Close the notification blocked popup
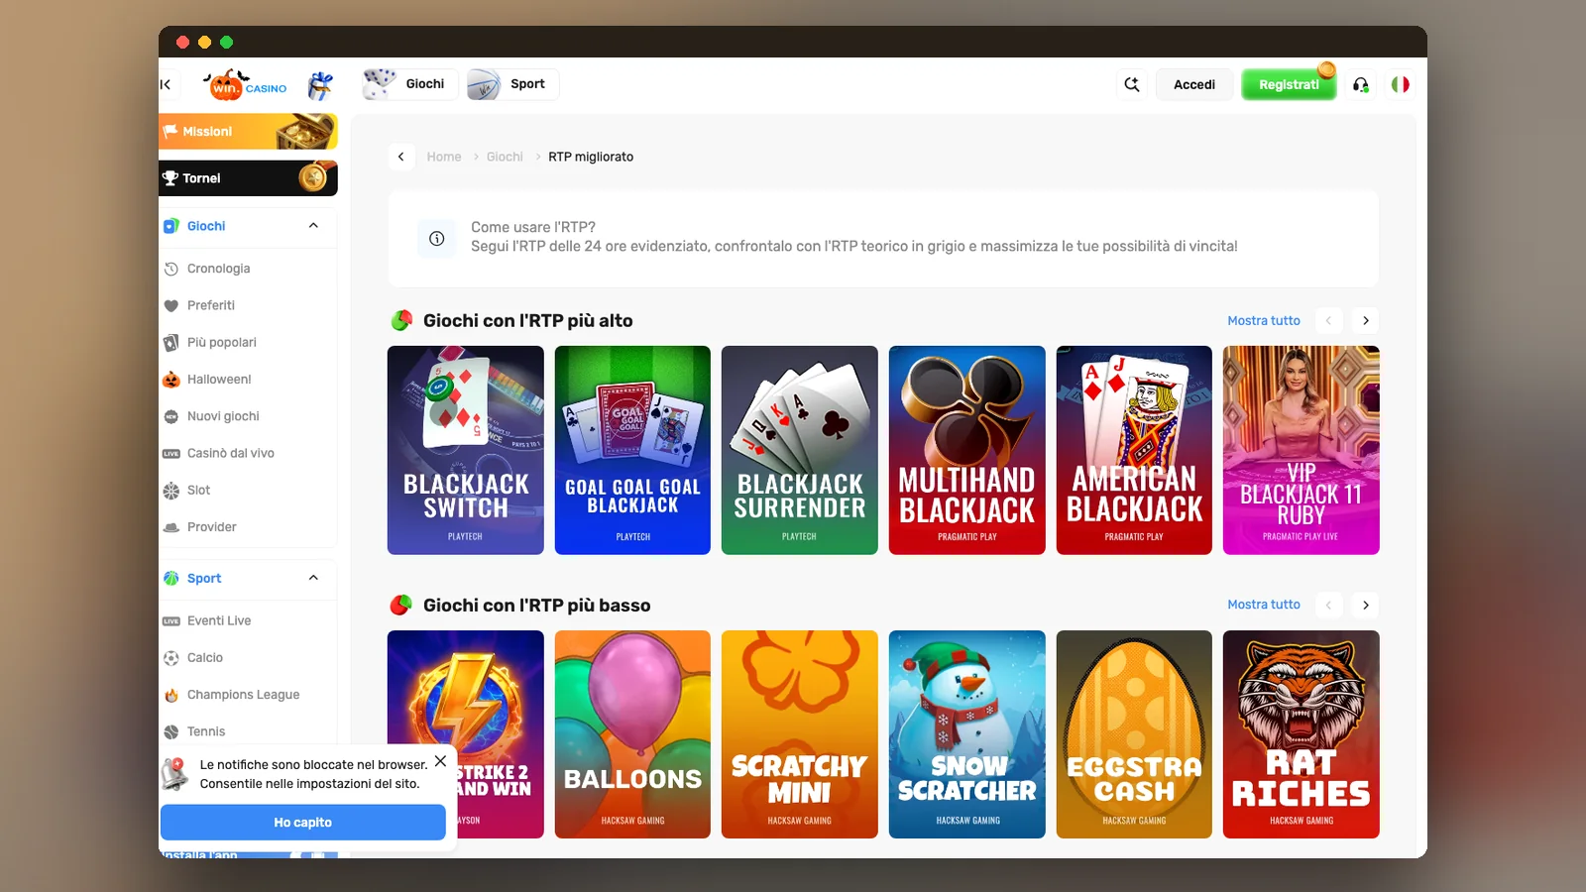This screenshot has height=892, width=1586. tap(440, 761)
